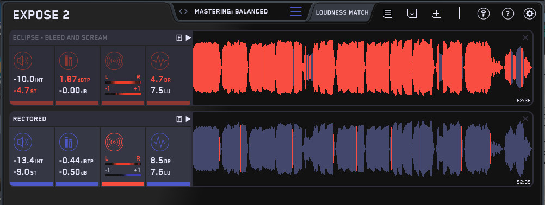Click the red stereo field icon for Rectored
545x205 pixels.
click(114, 142)
